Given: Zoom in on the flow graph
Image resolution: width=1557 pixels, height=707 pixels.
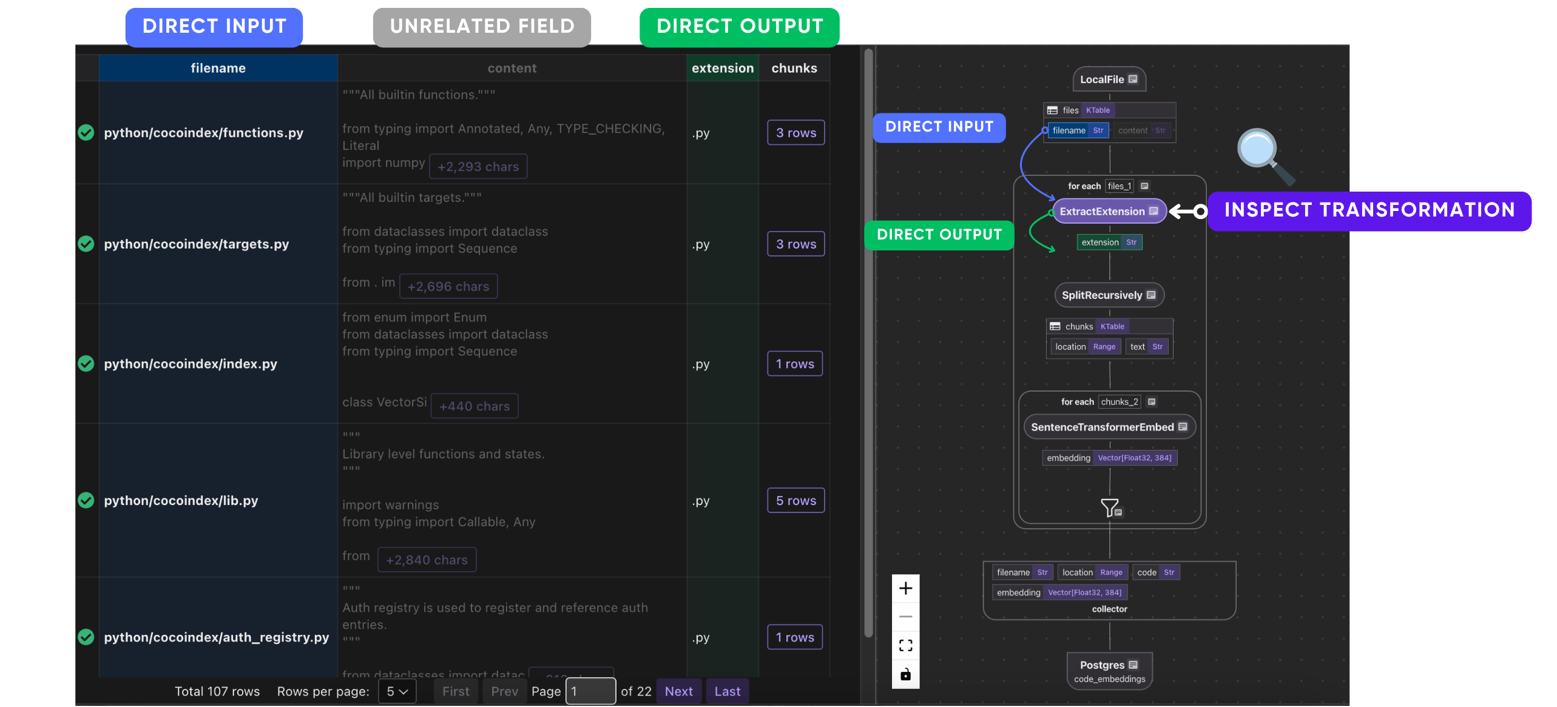Looking at the screenshot, I should [x=905, y=588].
